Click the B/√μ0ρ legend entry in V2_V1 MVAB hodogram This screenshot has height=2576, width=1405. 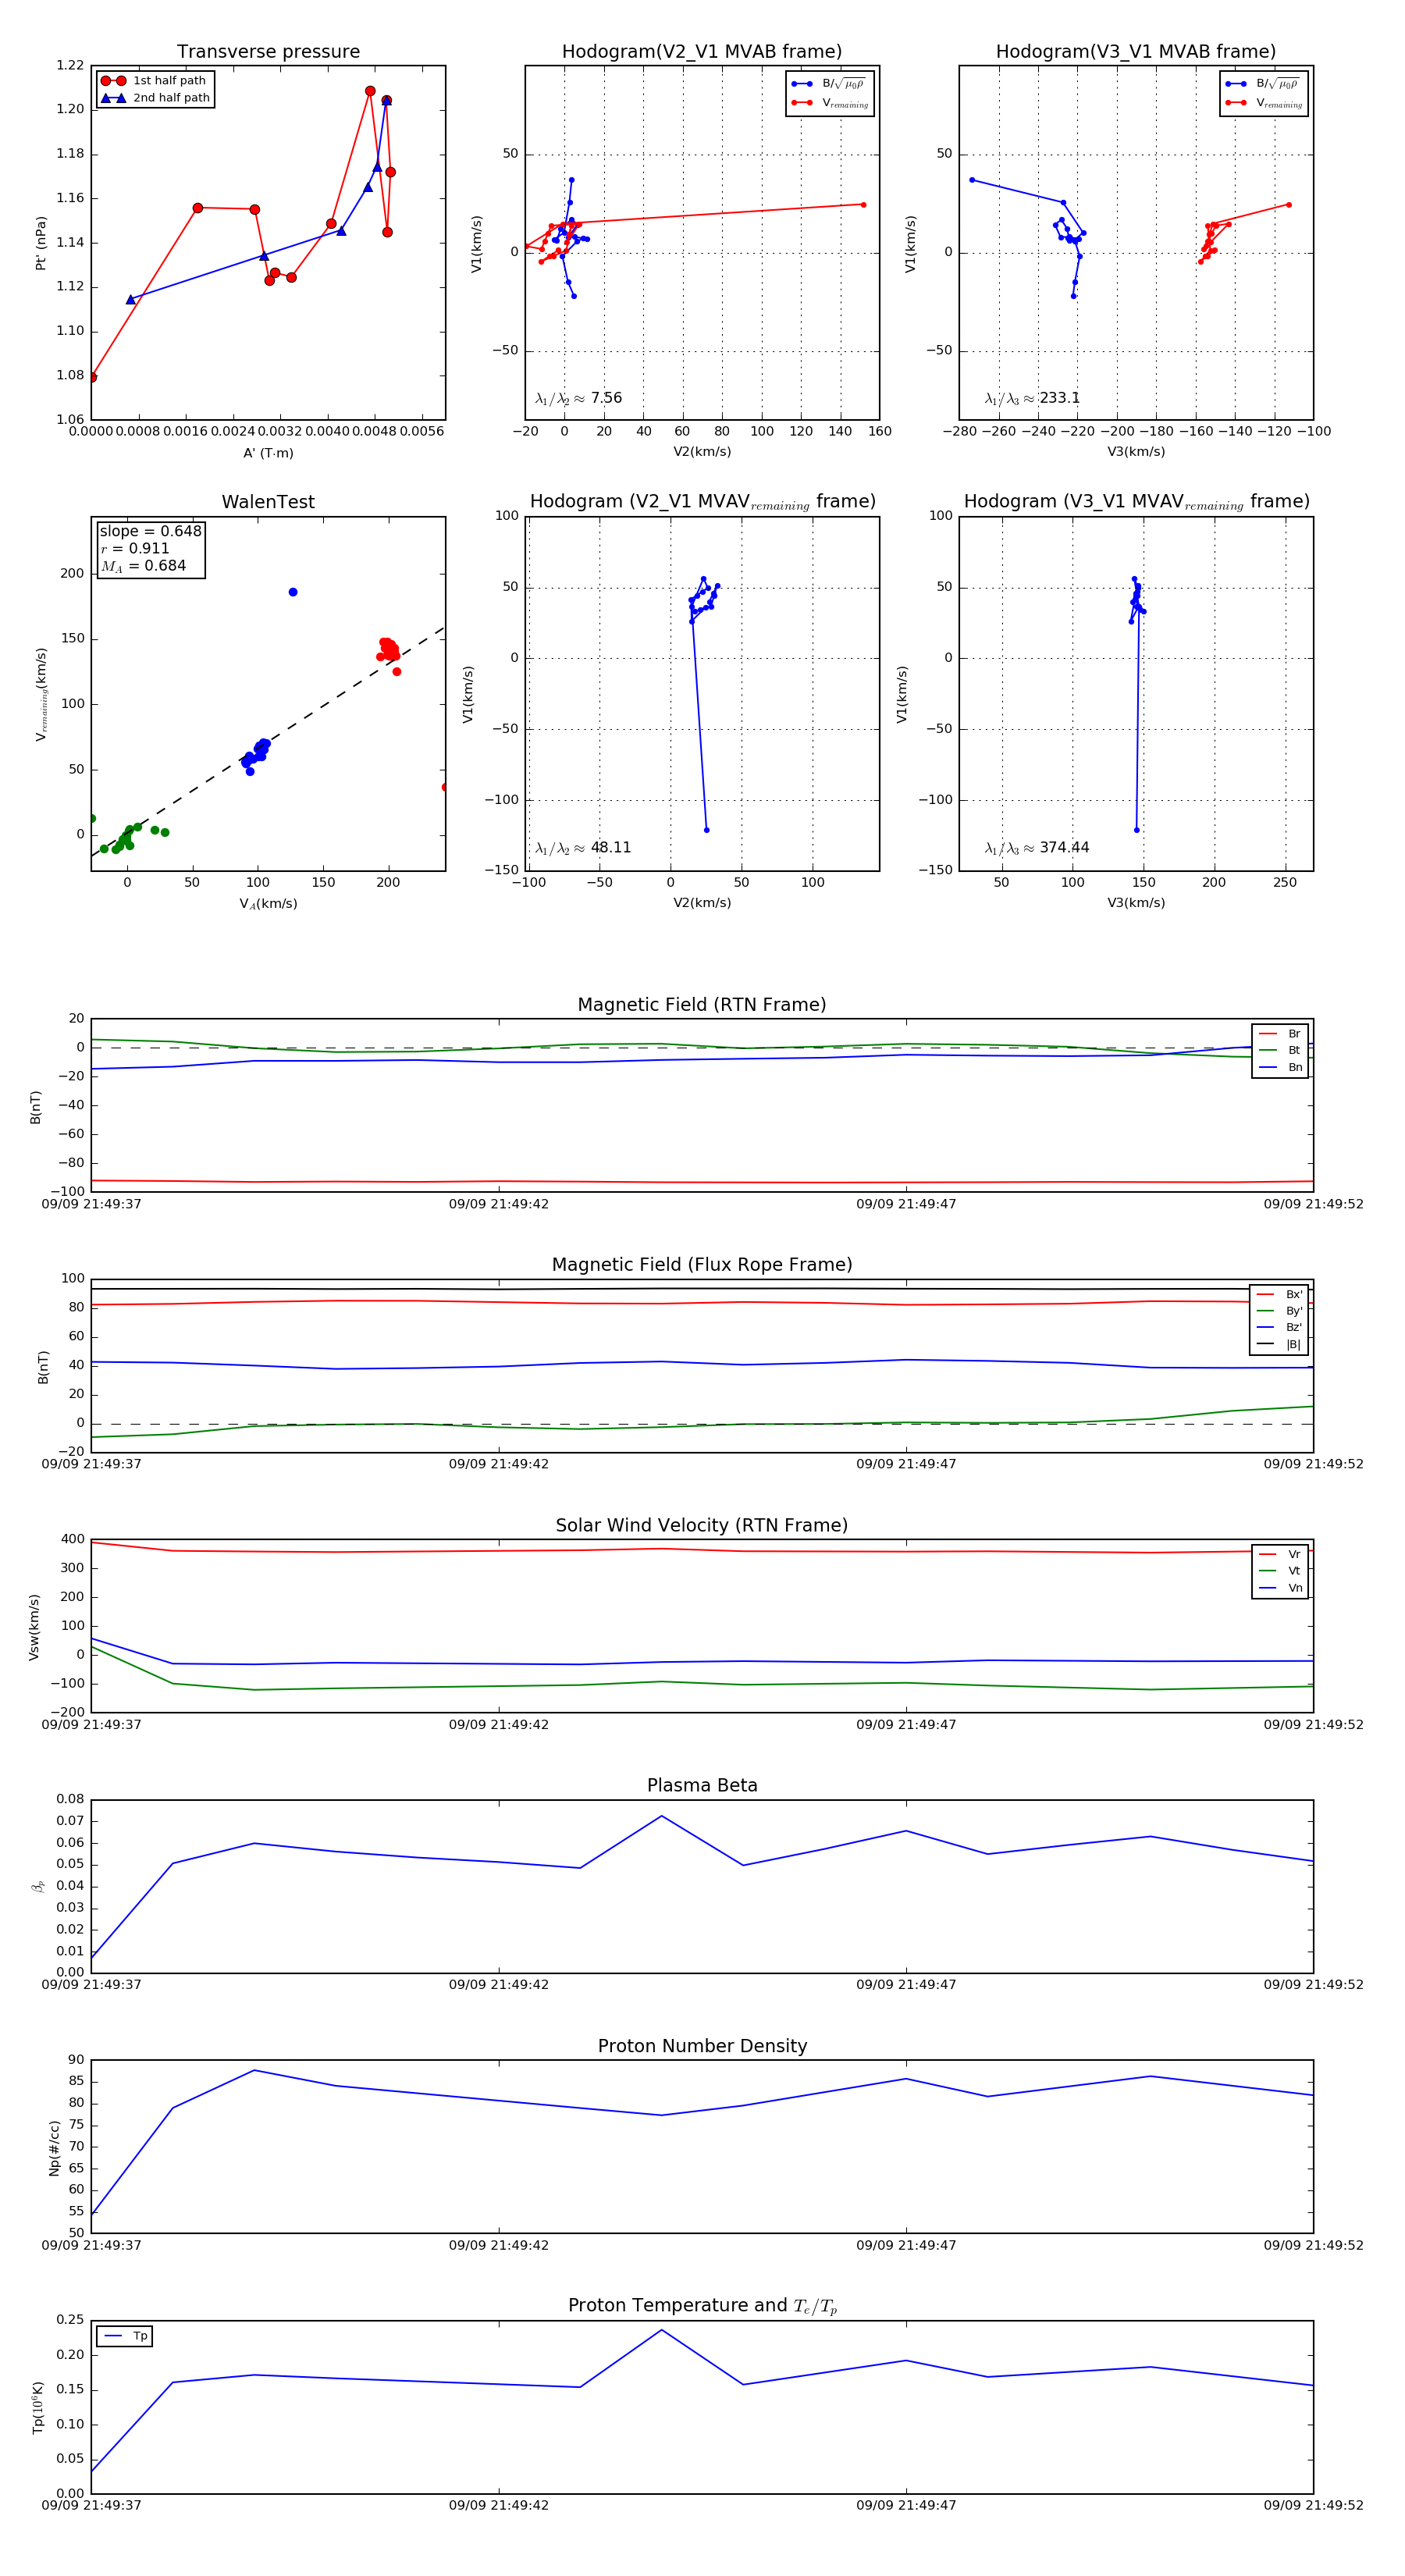829,84
